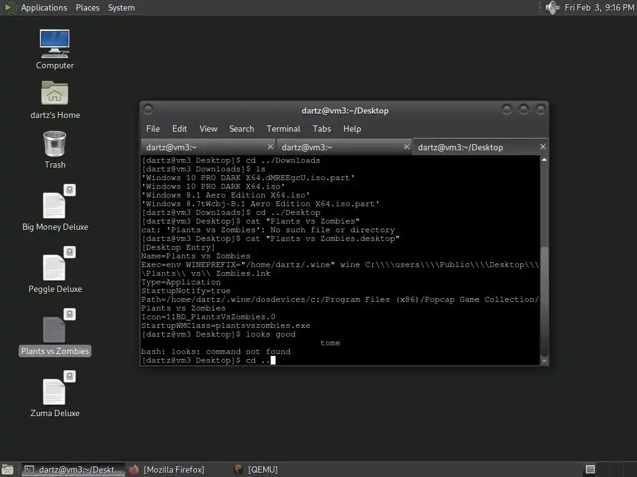Close the dartz@vm3:~/Desktop tab

[542, 147]
